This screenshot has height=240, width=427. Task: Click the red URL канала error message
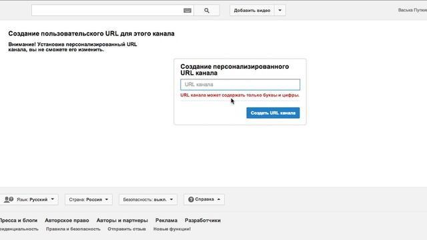240,95
